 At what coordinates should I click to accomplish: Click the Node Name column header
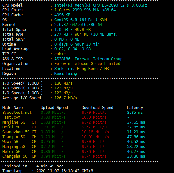12,108
